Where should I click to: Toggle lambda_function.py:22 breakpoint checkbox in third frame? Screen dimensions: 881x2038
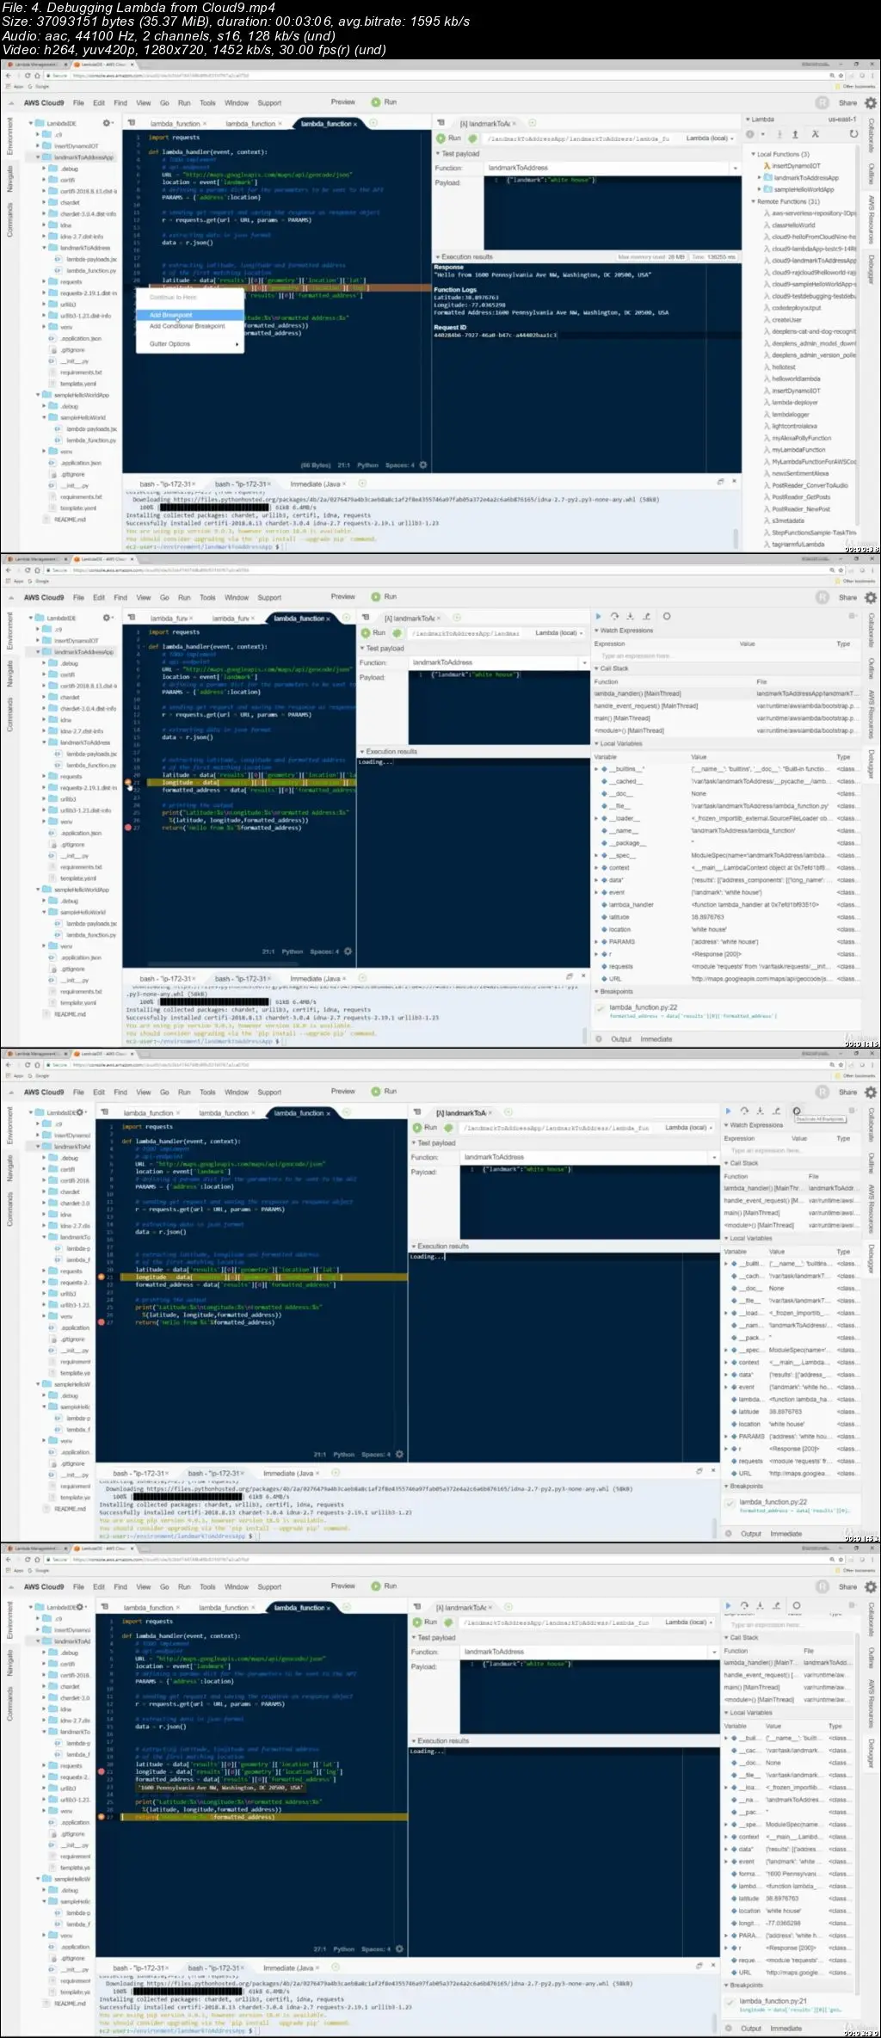[730, 1505]
